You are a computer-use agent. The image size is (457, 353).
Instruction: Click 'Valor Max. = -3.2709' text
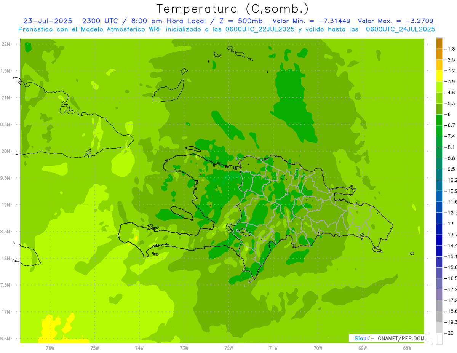point(396,21)
